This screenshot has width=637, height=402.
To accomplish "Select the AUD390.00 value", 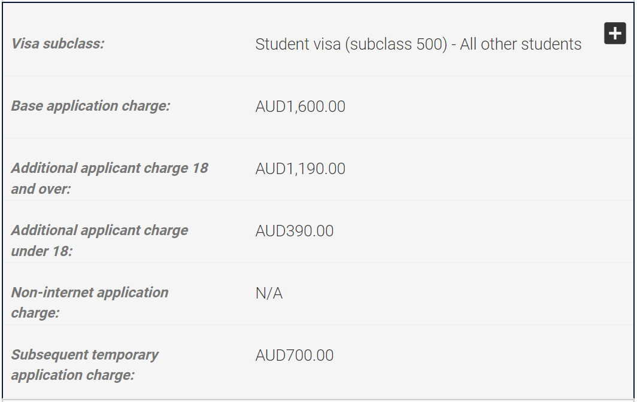I will point(294,231).
